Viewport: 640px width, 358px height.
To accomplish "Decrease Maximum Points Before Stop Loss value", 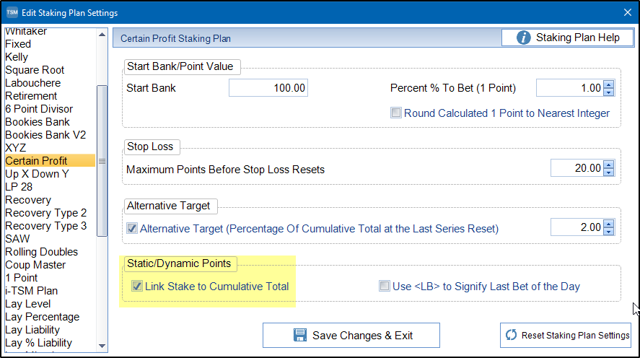I will point(608,173).
